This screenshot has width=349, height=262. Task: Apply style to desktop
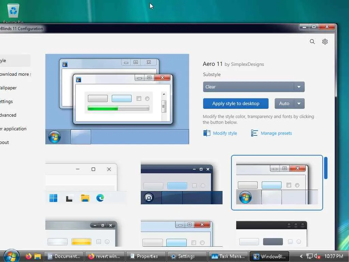point(236,104)
